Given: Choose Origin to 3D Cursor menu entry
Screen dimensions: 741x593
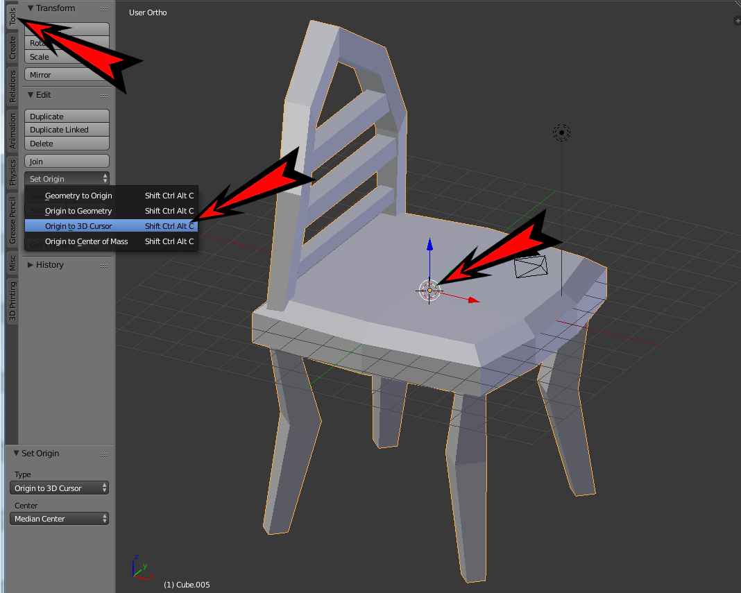Looking at the screenshot, I should pos(112,226).
